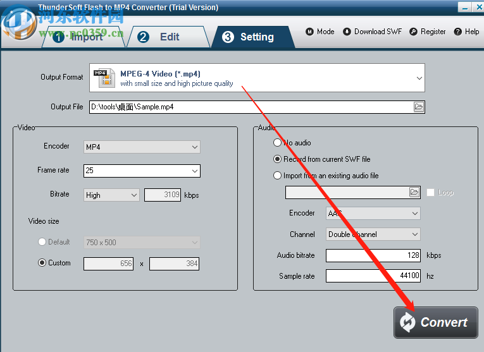Open the Channel Double channel dropdown
This screenshot has width=484, height=352.
pos(373,234)
